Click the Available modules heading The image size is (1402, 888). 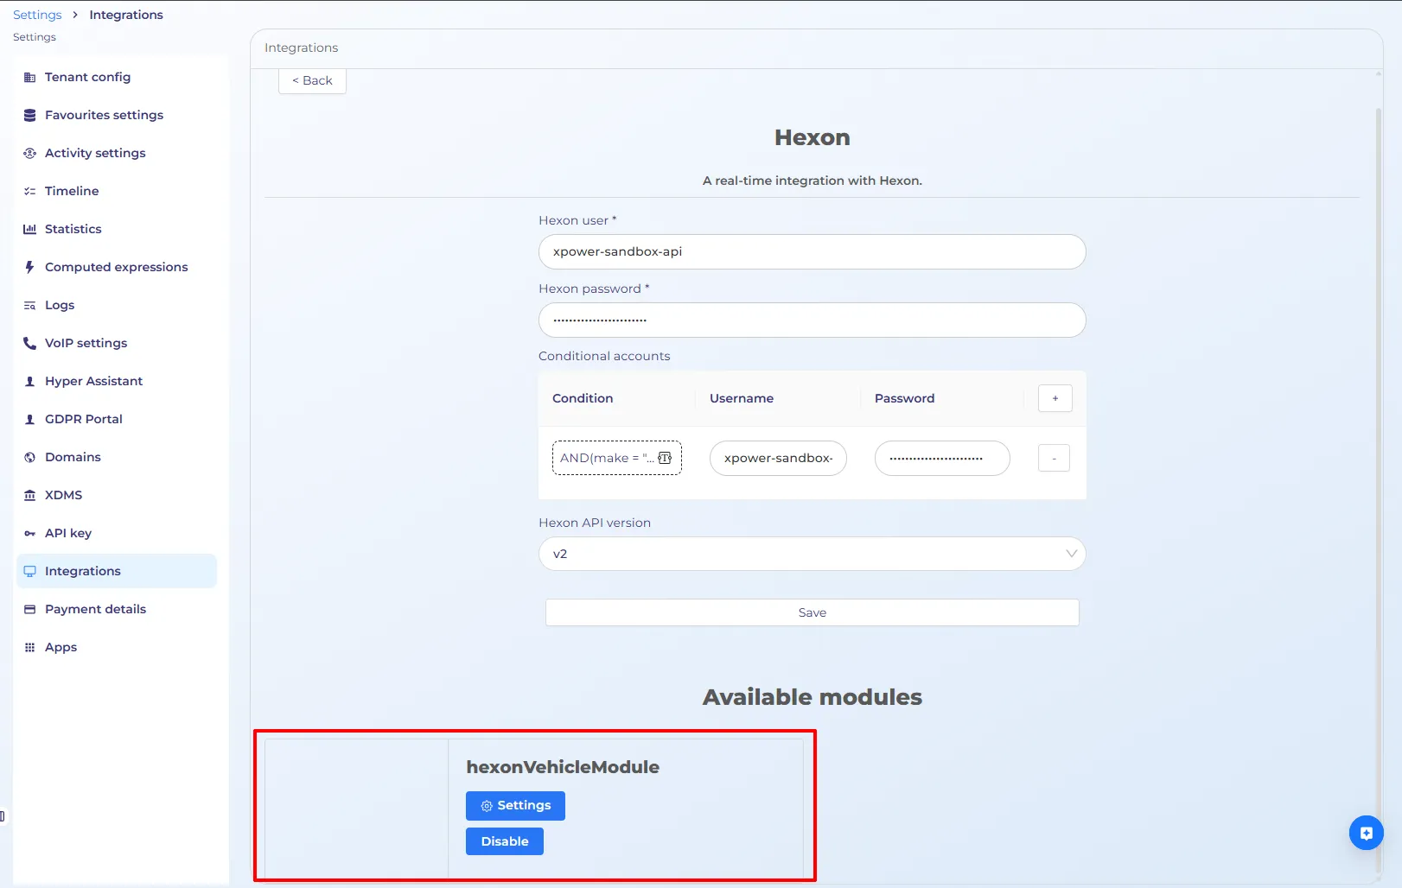[x=812, y=697]
